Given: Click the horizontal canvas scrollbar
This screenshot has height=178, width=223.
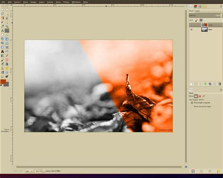Looking at the screenshot, I should pyautogui.click(x=99, y=167).
